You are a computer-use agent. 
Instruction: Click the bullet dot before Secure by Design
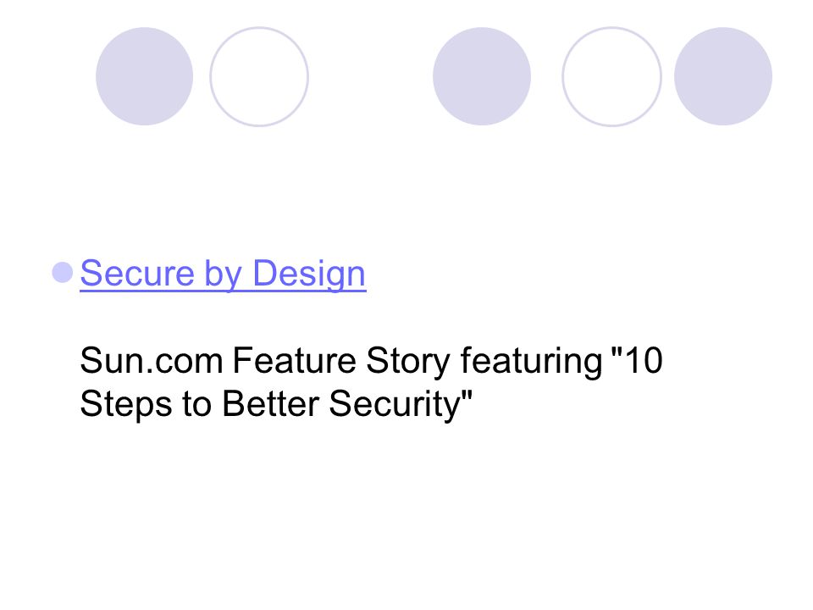click(62, 272)
